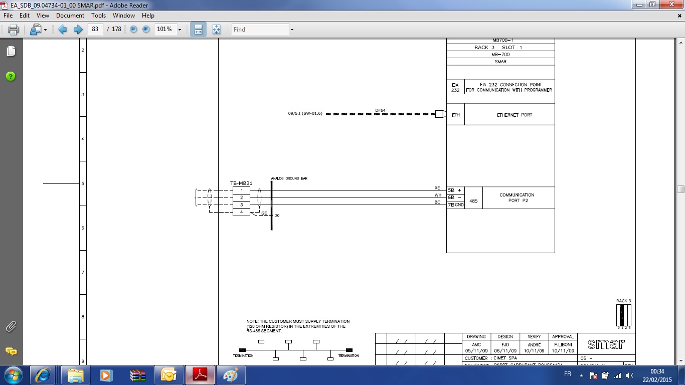Click the '7B GND' terminal label
The image size is (685, 385).
[x=456, y=205]
